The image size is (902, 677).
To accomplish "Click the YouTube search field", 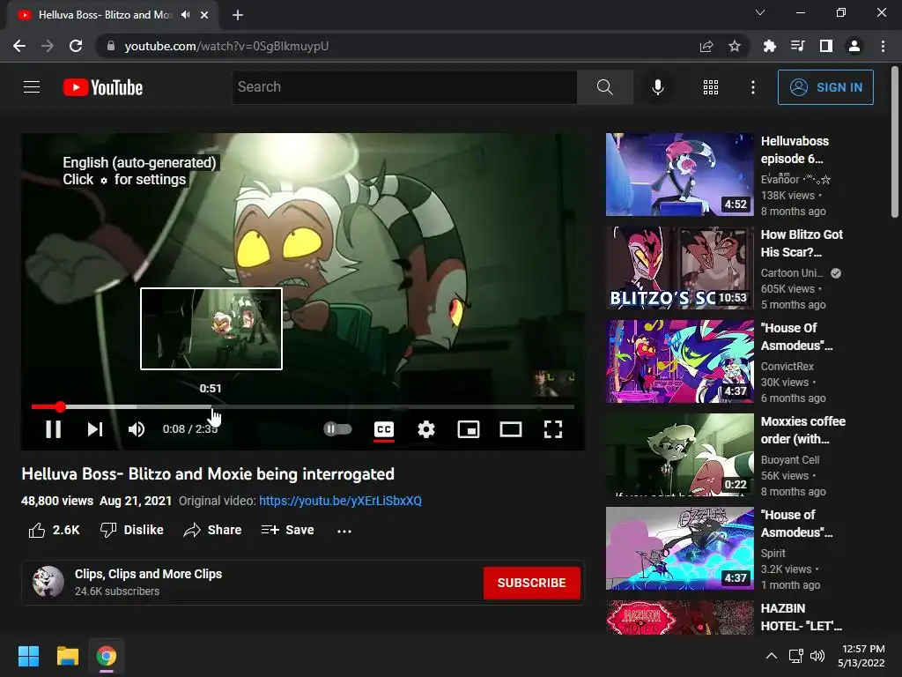I will click(404, 87).
